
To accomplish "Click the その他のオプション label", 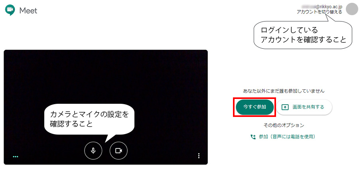I will tap(284, 125).
